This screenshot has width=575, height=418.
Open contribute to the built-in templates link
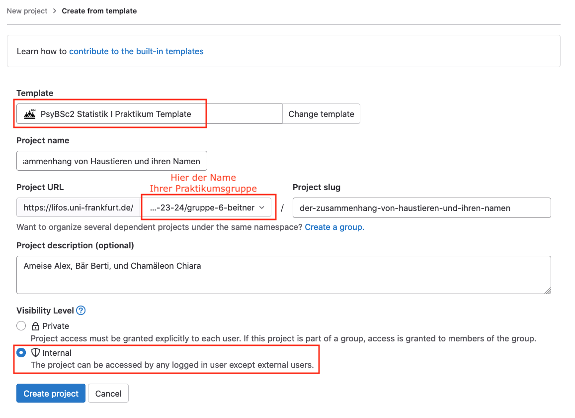tap(136, 51)
